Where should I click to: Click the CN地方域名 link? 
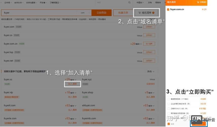pos(19,19)
